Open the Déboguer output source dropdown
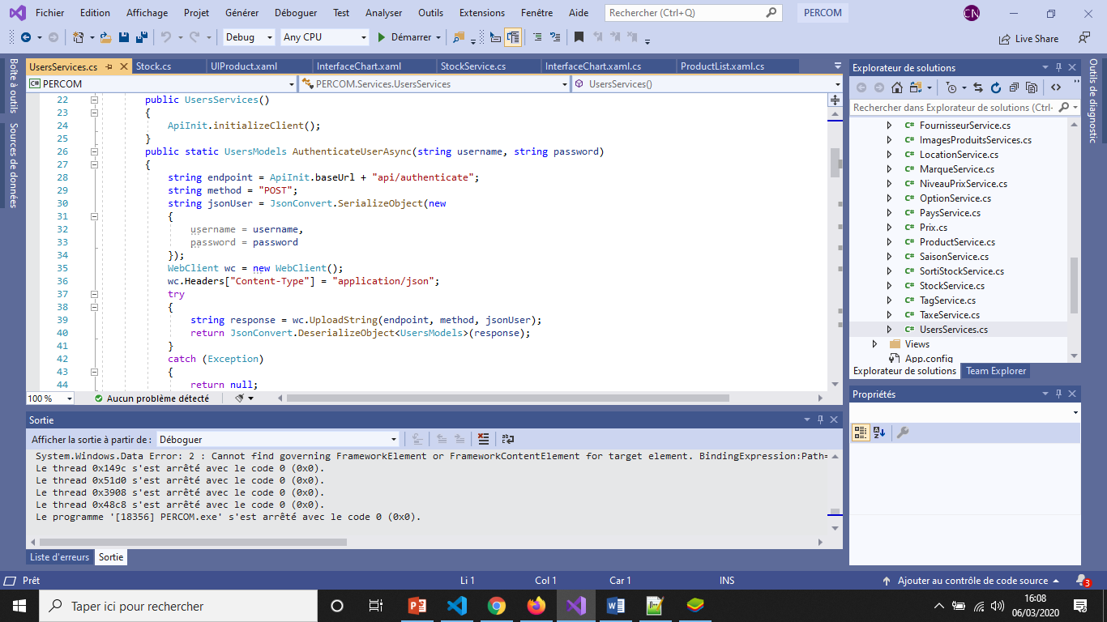The height and width of the screenshot is (622, 1107). (278, 439)
